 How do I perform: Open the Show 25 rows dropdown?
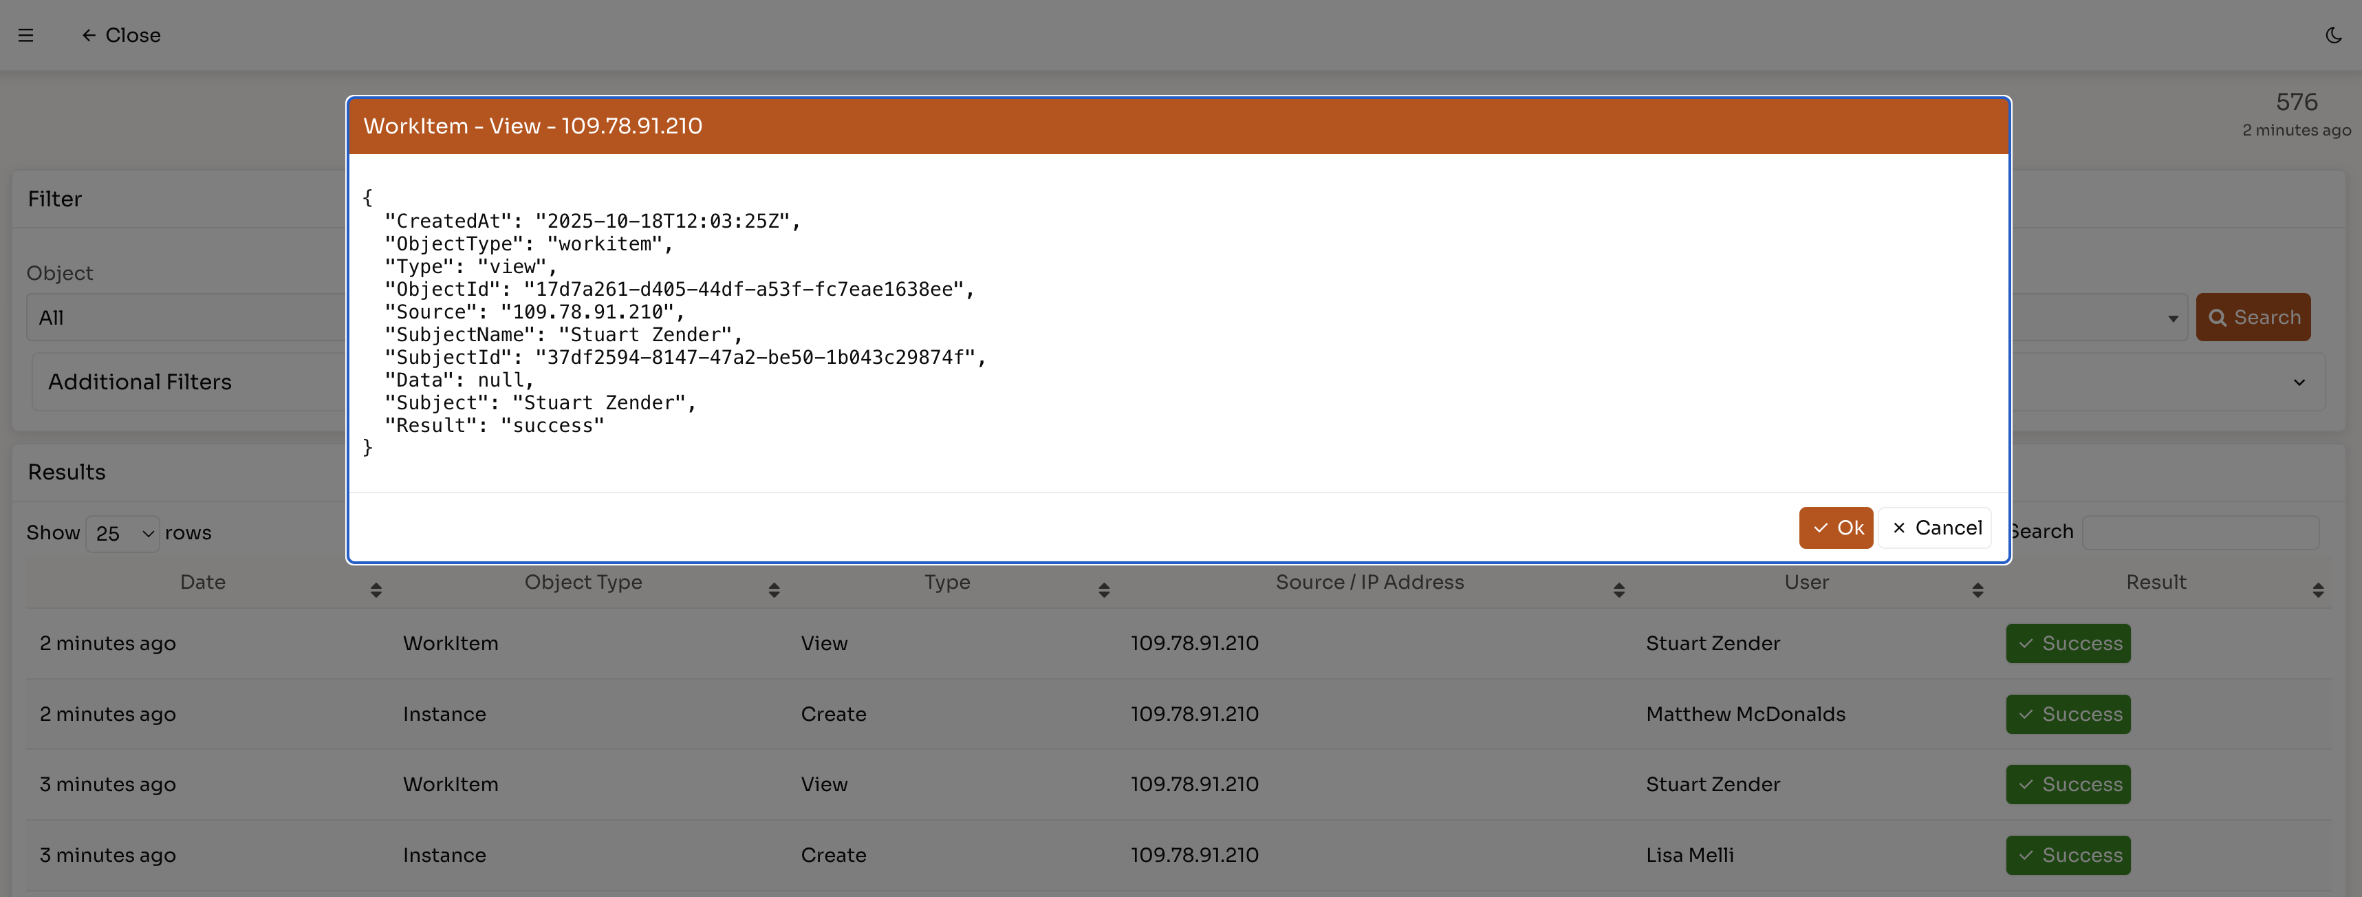click(123, 533)
